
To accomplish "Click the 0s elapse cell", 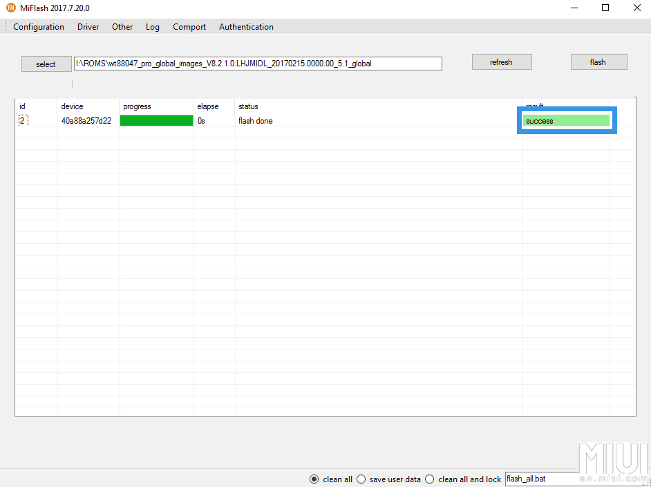I will (x=201, y=121).
